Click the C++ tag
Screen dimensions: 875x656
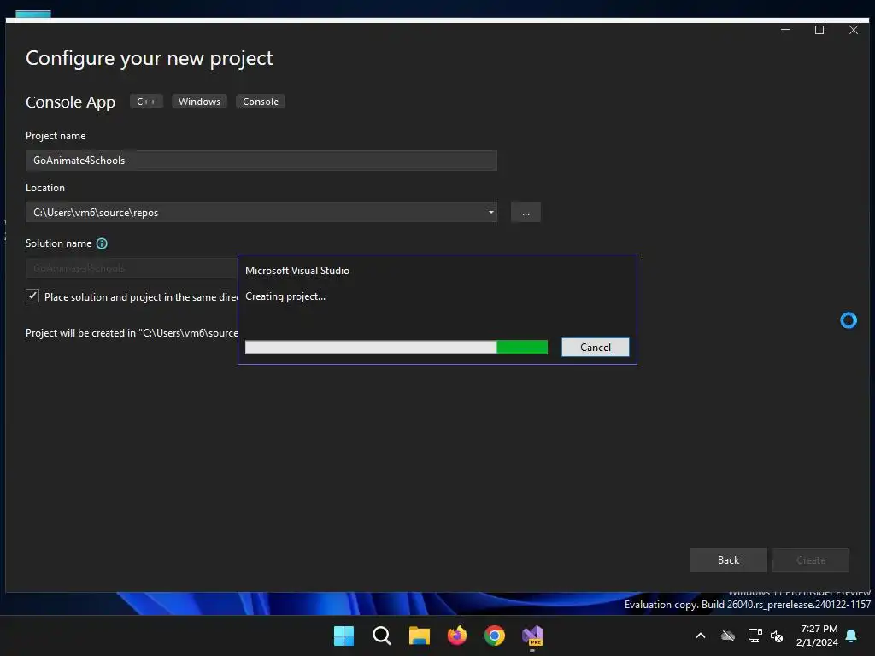[x=146, y=102]
